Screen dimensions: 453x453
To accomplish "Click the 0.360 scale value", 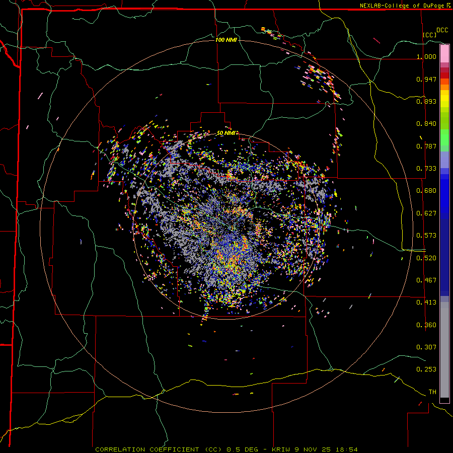I will (426, 325).
